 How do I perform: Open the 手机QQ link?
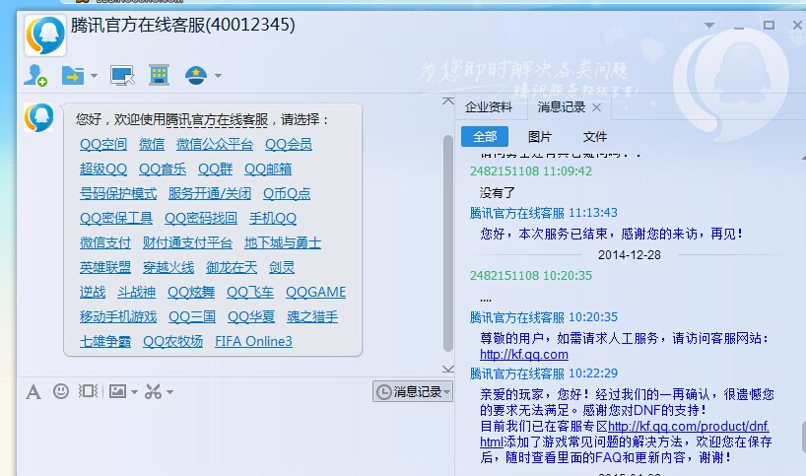[273, 219]
